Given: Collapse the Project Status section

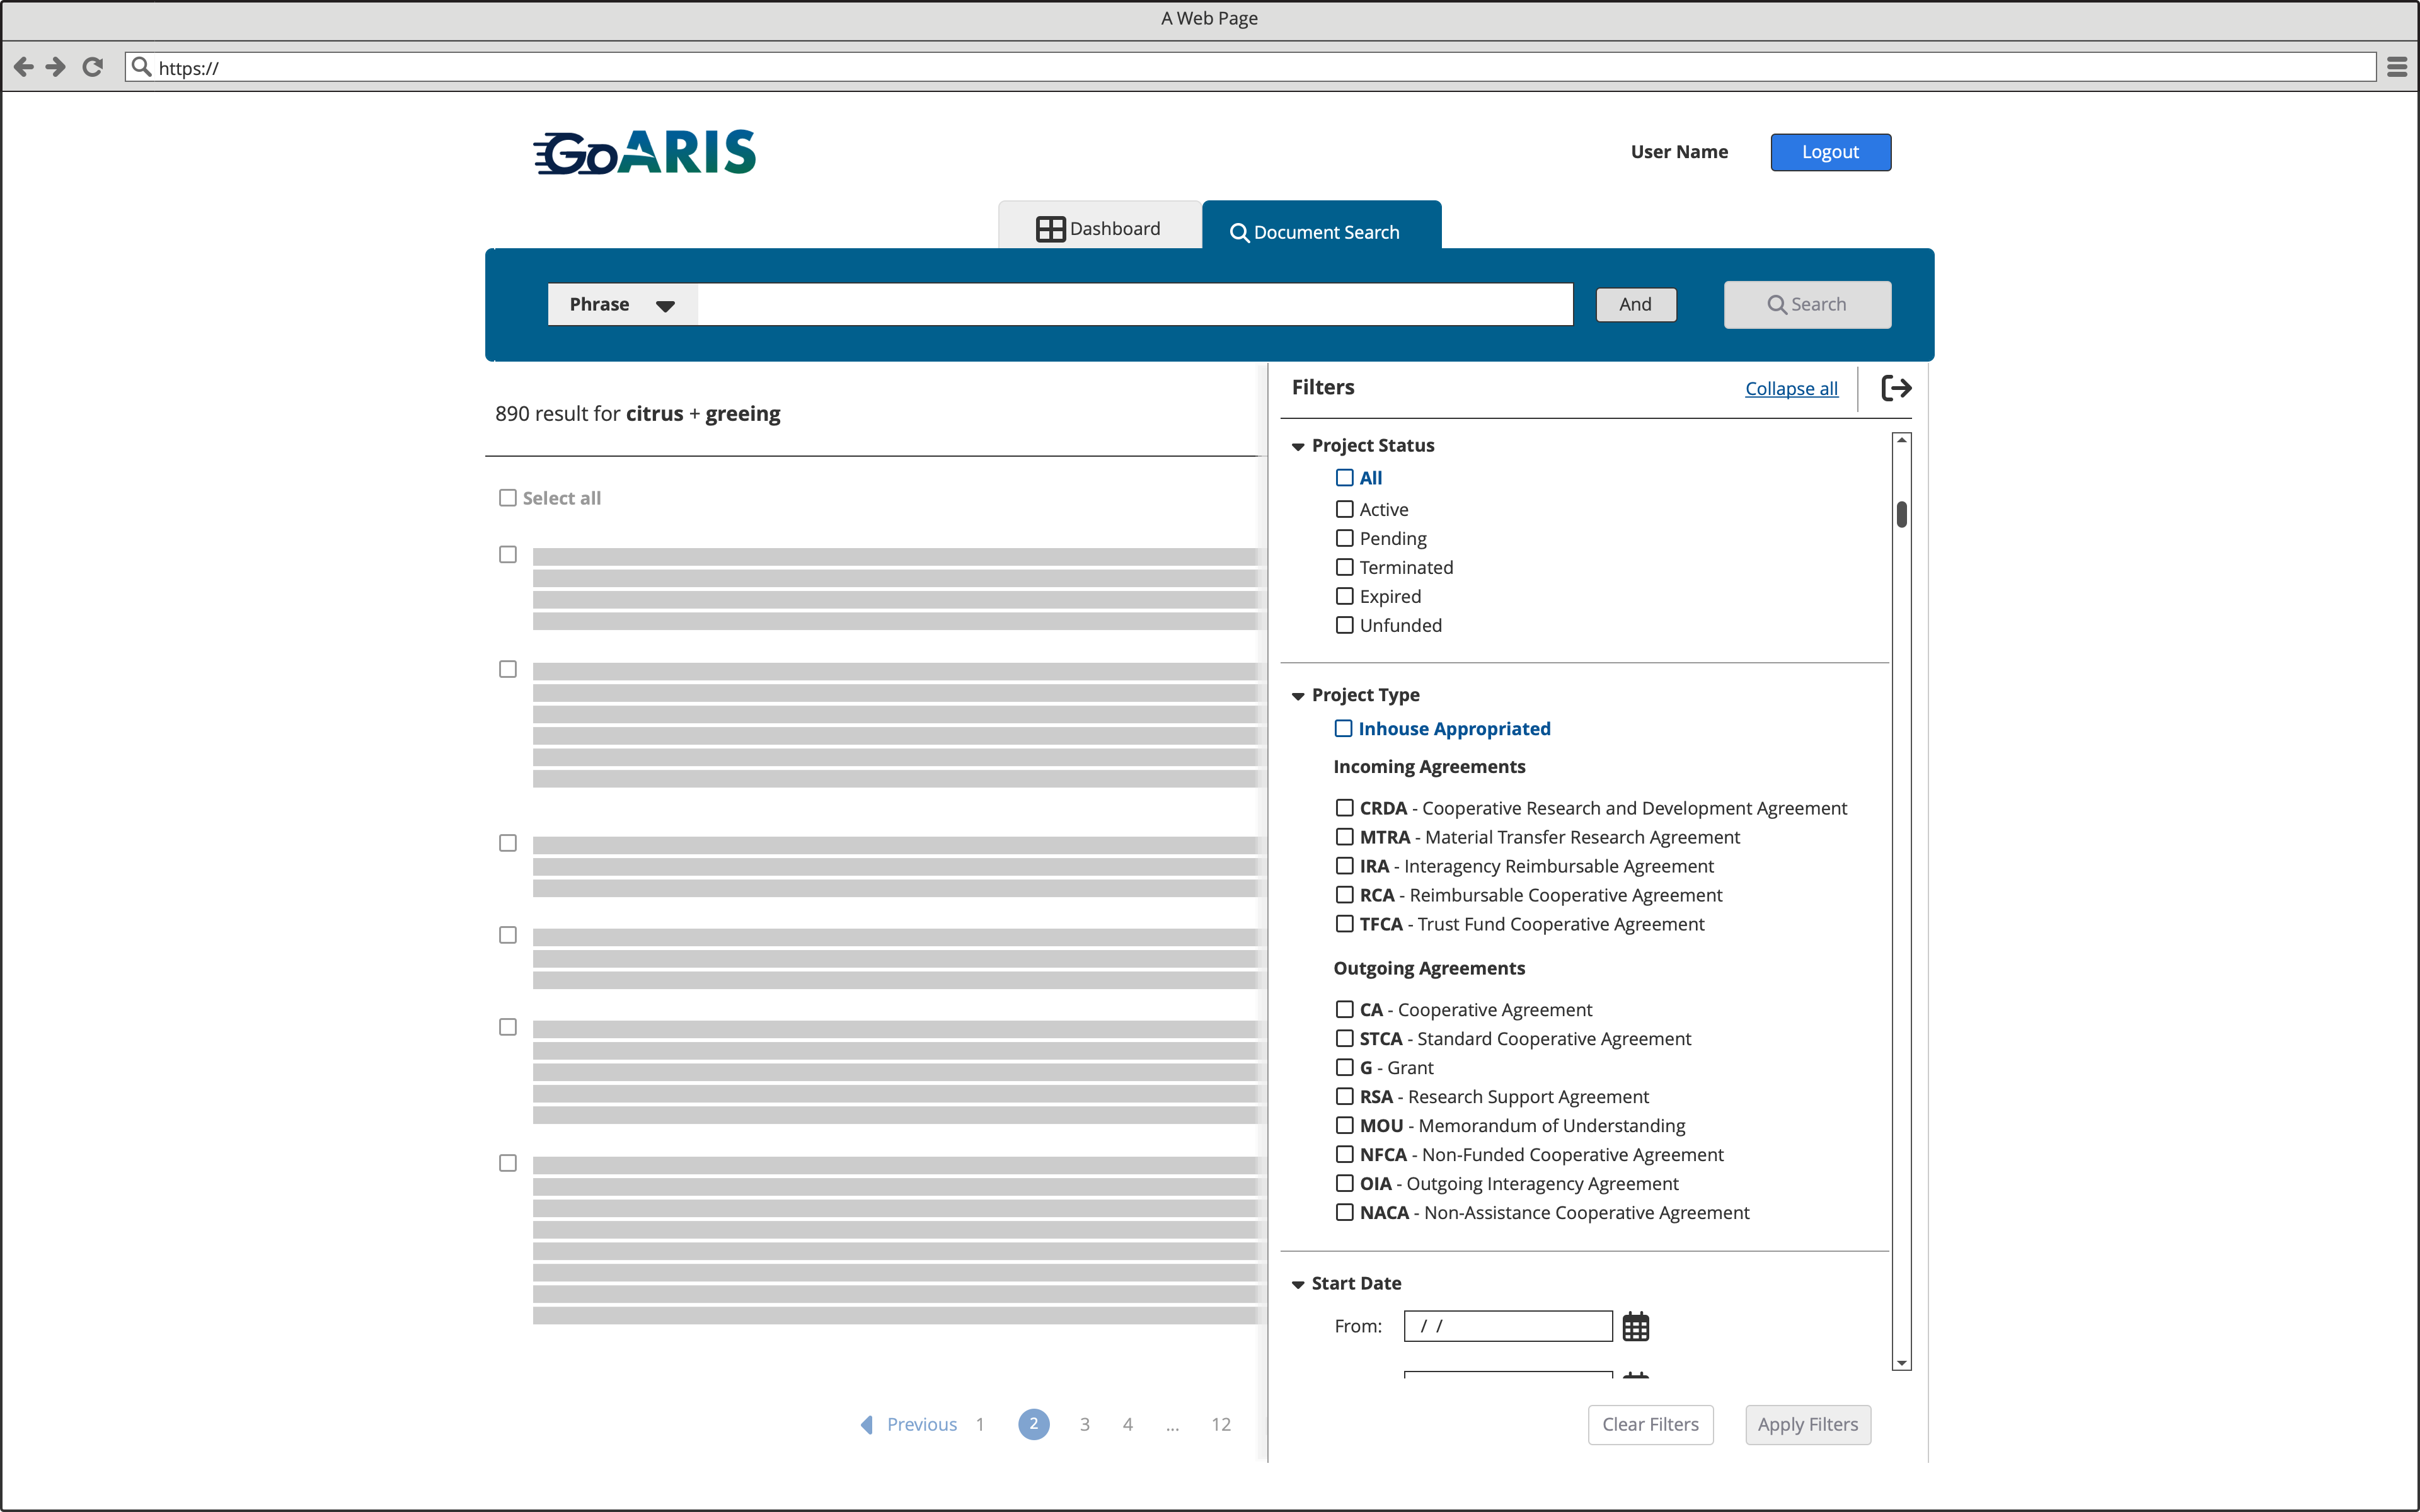Looking at the screenshot, I should click(x=1297, y=446).
